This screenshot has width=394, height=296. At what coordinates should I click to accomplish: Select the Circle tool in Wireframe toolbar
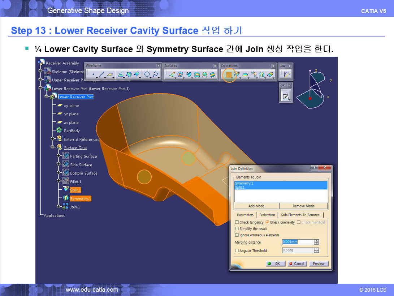click(x=147, y=75)
